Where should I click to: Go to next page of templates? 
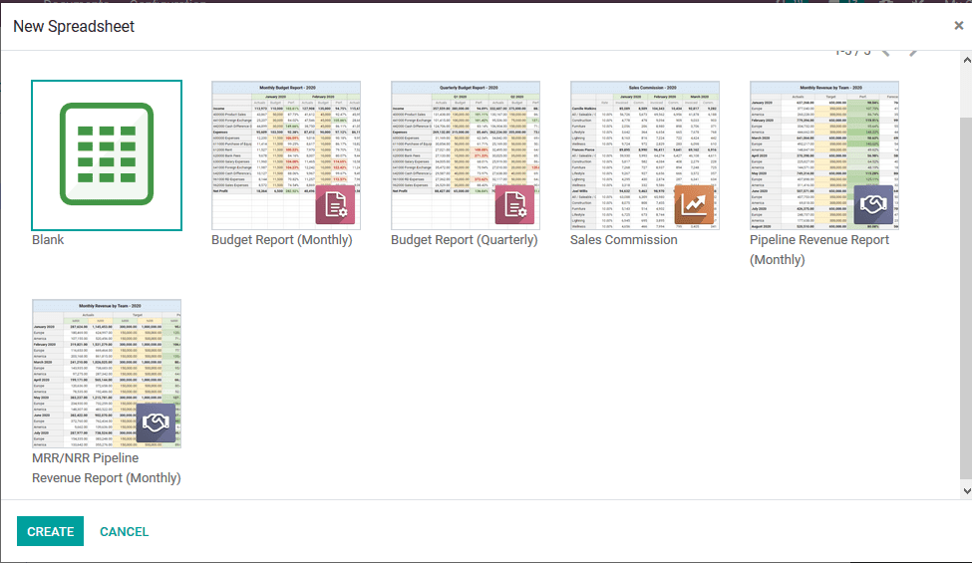pyautogui.click(x=914, y=50)
